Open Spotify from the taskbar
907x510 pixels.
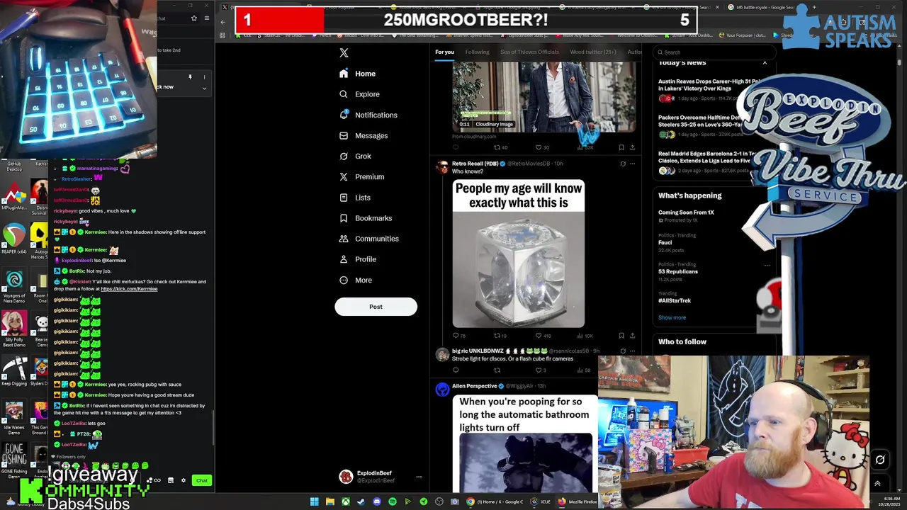pos(392,501)
